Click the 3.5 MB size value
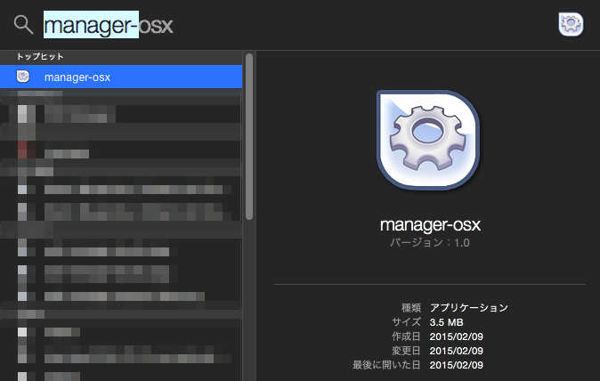The image size is (600, 381). tap(446, 322)
